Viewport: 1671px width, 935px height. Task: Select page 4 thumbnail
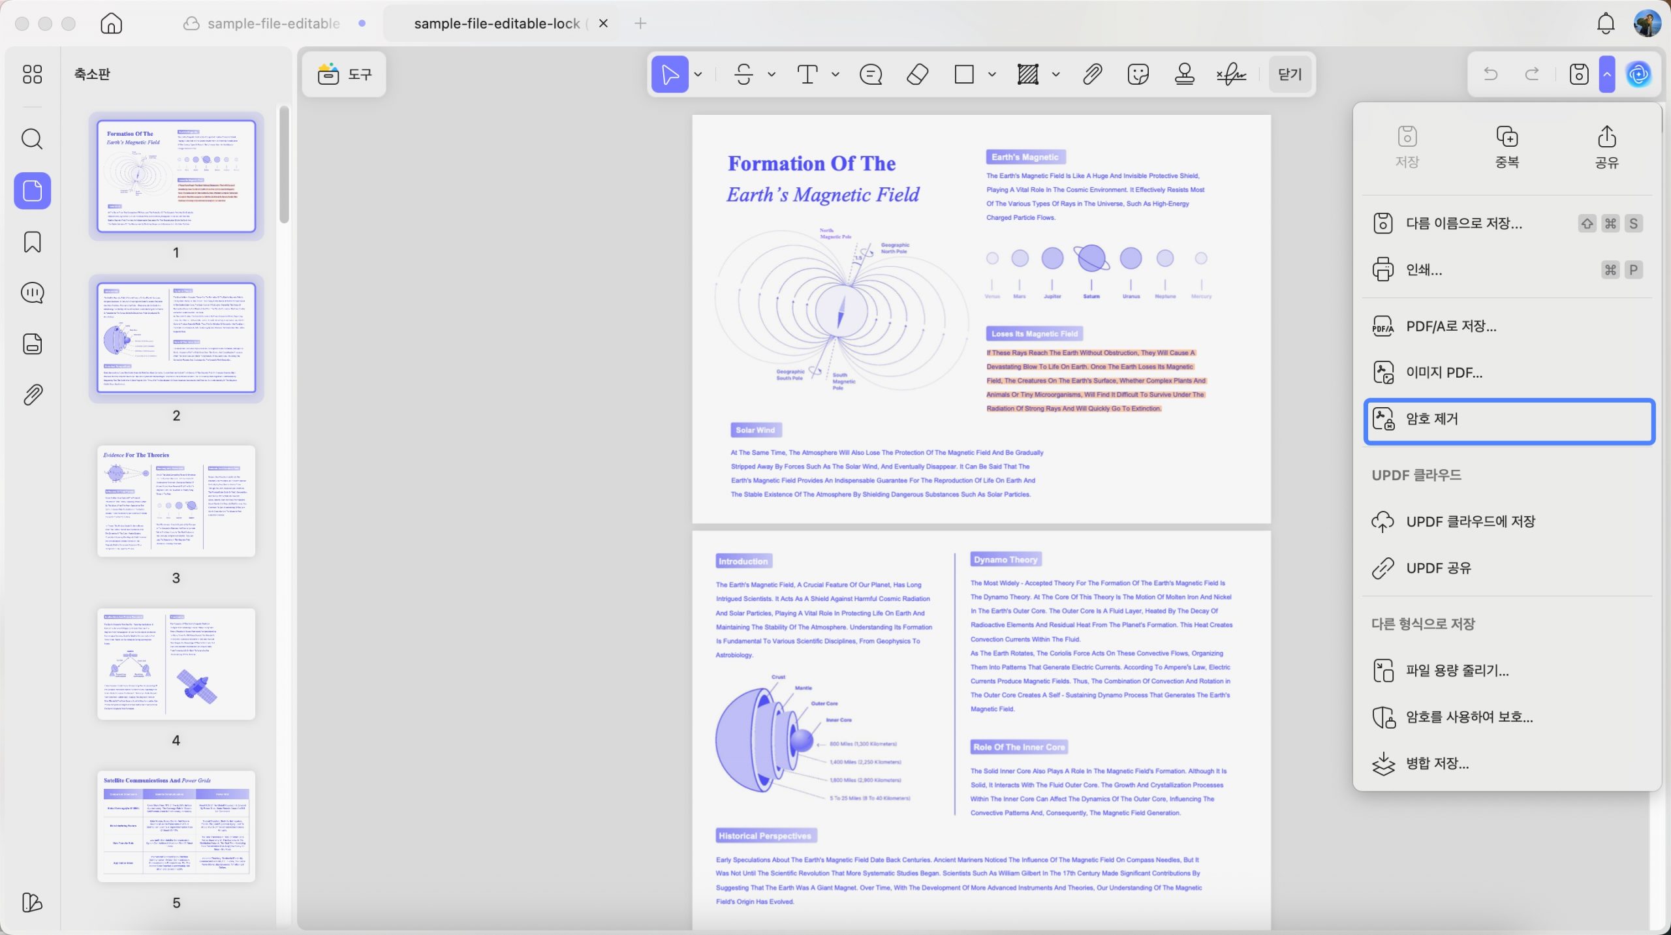pos(176,664)
